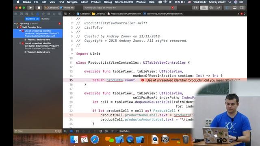The width and height of the screenshot is (260, 146).
Task: Open Xcode from the Dock
Action: tap(119, 140)
